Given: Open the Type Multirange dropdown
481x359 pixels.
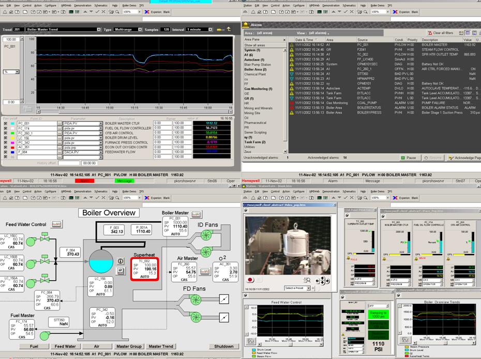Looking at the screenshot, I should click(140, 29).
